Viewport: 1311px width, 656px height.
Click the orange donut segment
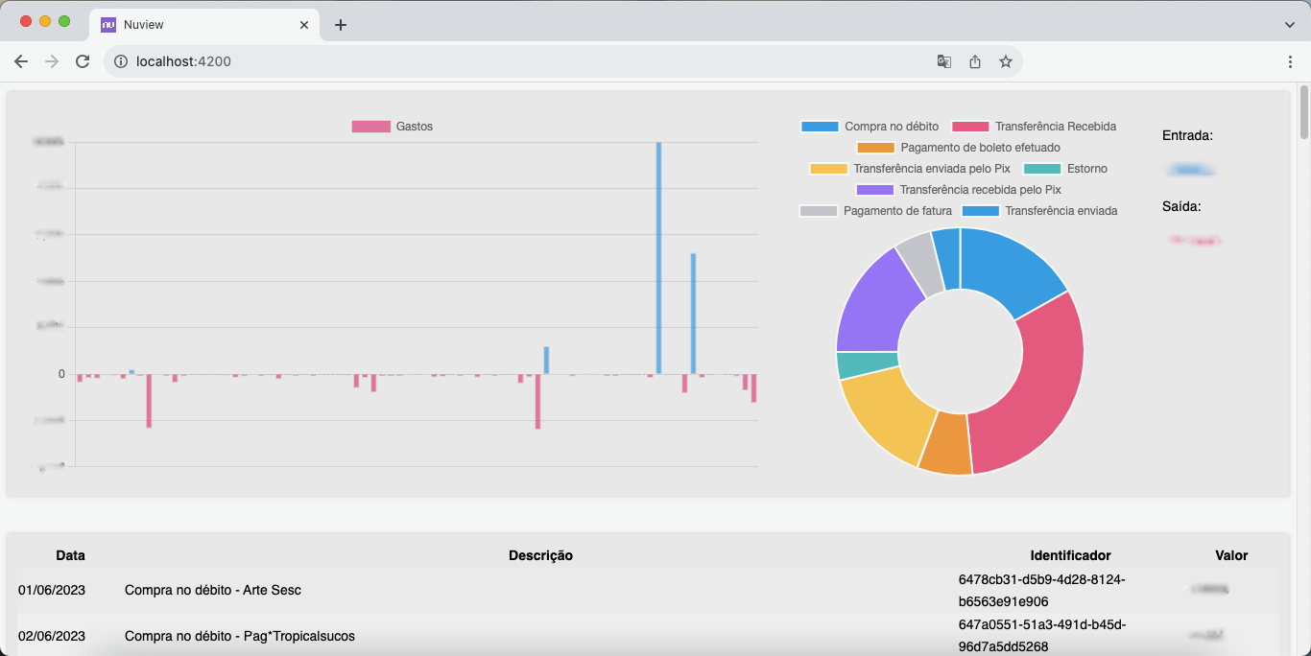(x=947, y=443)
